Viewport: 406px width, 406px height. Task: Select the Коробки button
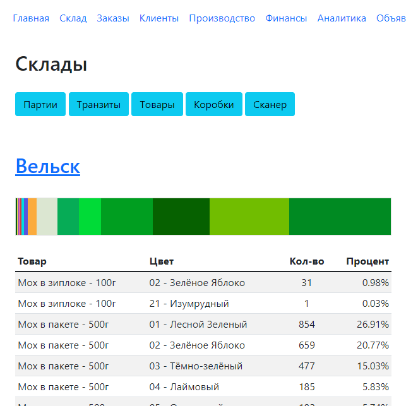(214, 105)
